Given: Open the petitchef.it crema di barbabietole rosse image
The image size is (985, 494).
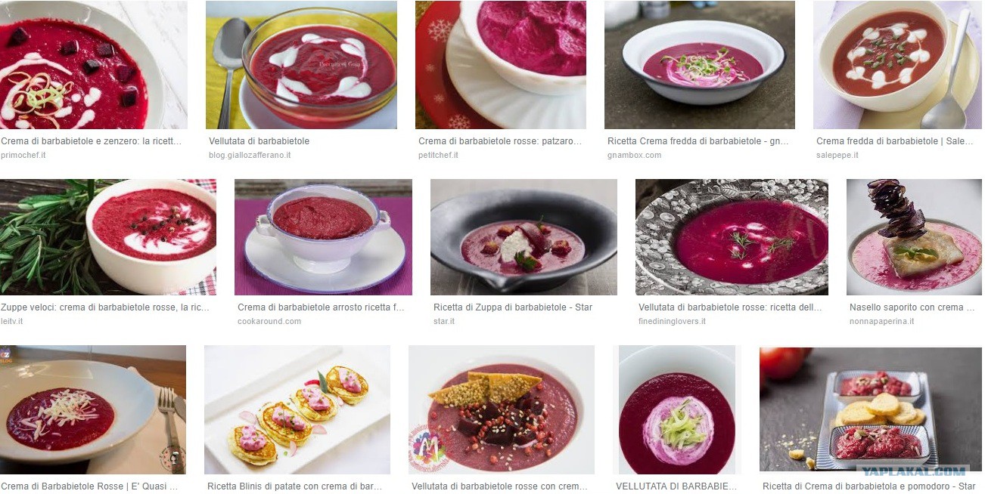Looking at the screenshot, I should tap(501, 65).
